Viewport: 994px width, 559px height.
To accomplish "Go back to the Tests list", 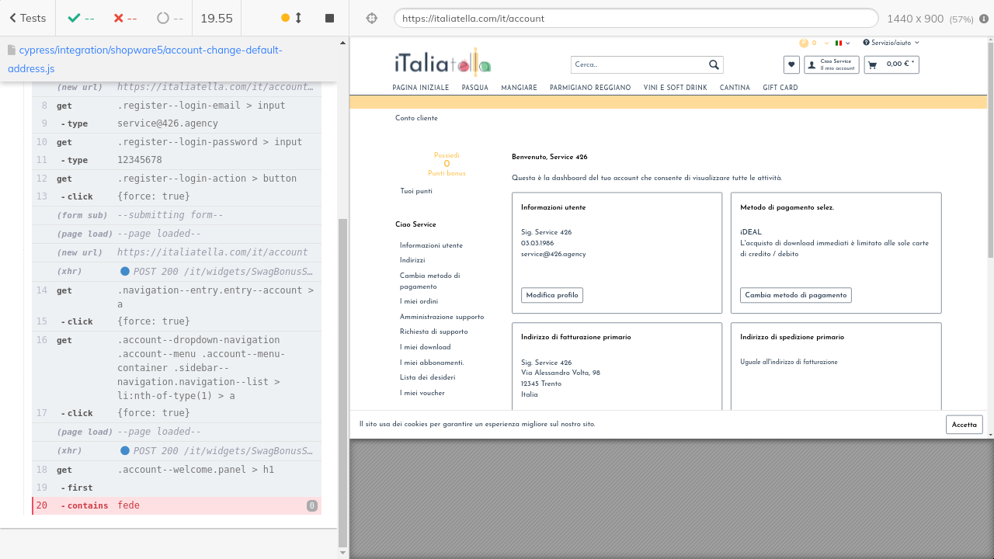I will (27, 18).
